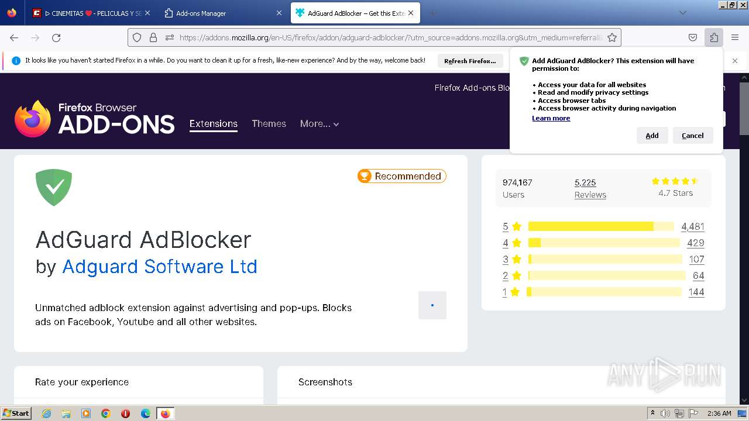Click the loading install button placeholder

click(x=432, y=305)
